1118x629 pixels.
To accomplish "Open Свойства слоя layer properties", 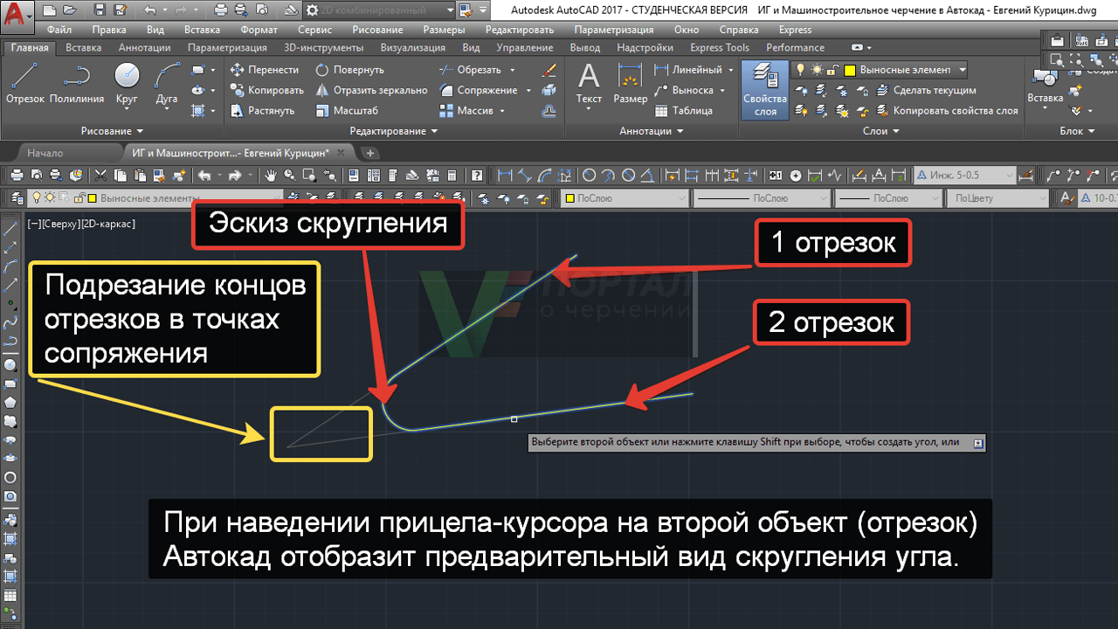I will tap(765, 90).
